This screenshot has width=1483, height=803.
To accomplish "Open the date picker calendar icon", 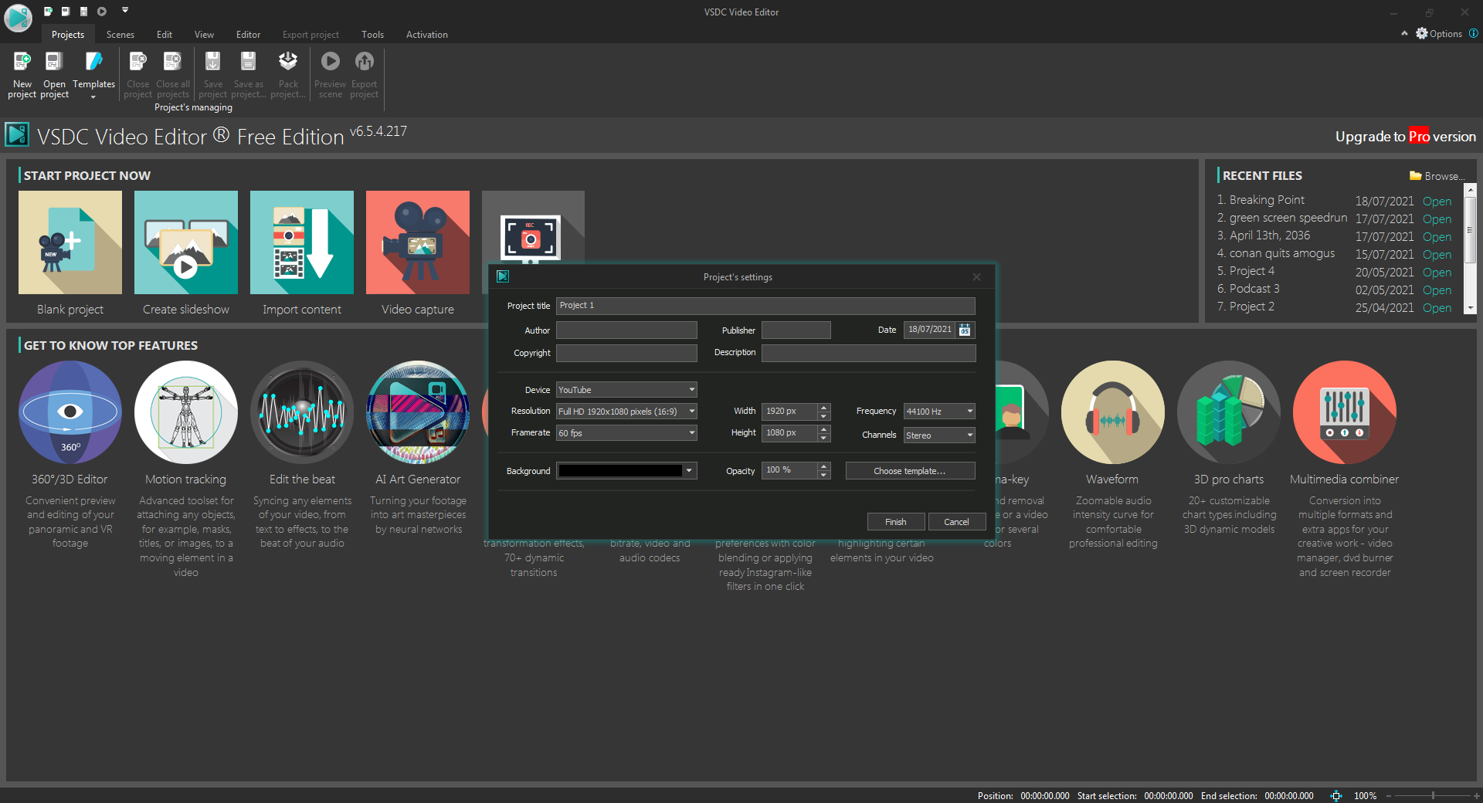I will coord(965,330).
